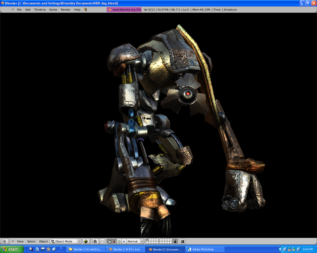Viewport: 317px width, 253px height.
Task: Open the rotation/scaling pivot selector
Action: (x=96, y=241)
